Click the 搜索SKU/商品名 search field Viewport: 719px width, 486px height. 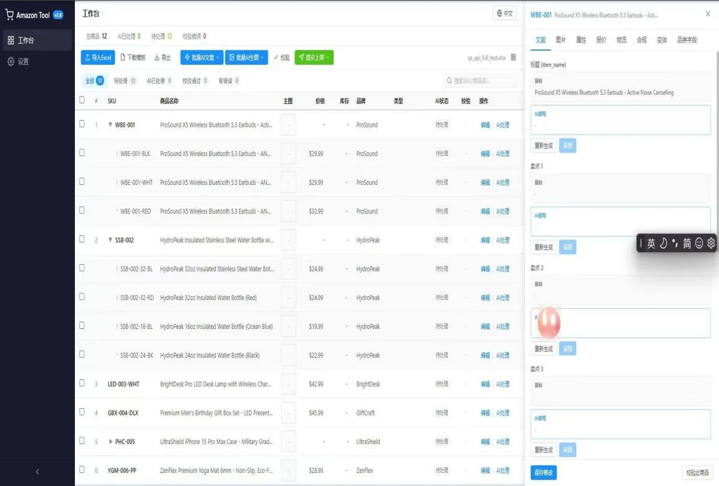[481, 80]
